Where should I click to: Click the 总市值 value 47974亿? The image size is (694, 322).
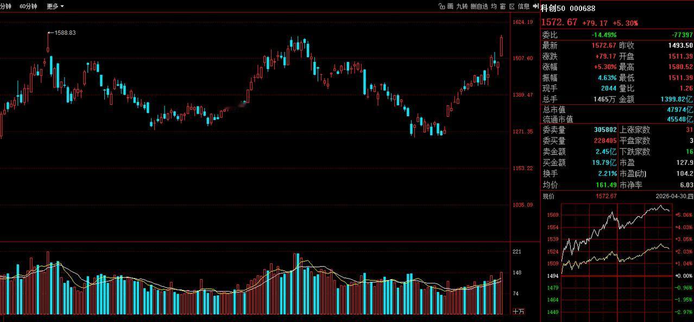click(x=680, y=110)
